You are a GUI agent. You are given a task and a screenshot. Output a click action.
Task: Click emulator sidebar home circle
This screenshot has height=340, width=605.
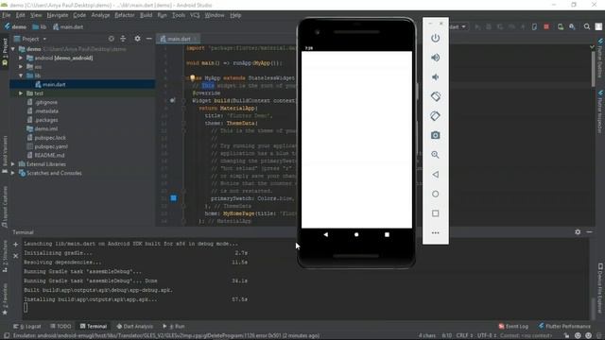(x=435, y=194)
